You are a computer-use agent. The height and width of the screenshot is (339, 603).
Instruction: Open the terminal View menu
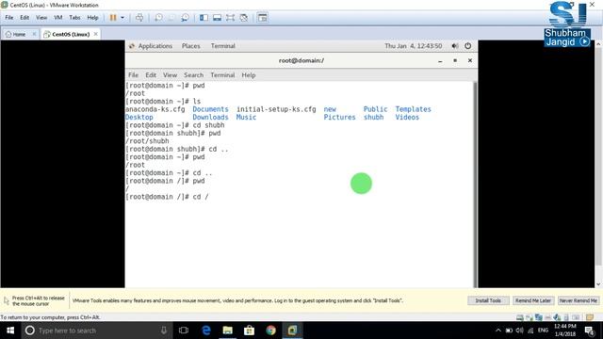pos(170,75)
